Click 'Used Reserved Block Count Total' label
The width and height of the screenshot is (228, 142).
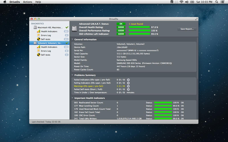(95, 109)
